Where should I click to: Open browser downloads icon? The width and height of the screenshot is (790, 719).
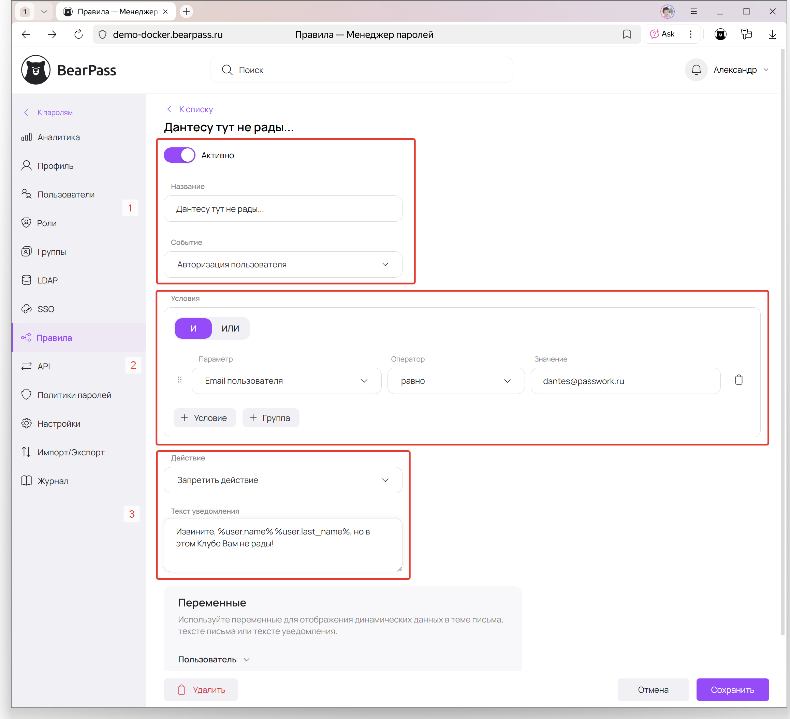(772, 34)
